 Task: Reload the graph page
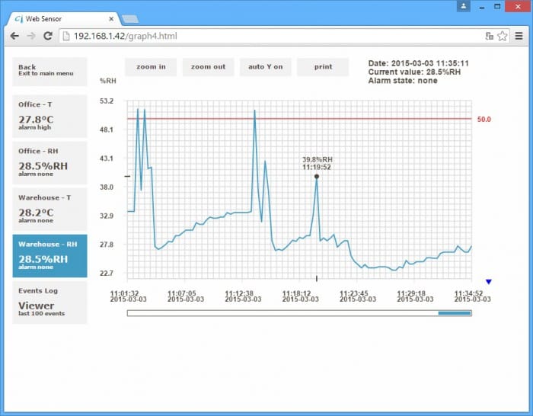coord(48,36)
